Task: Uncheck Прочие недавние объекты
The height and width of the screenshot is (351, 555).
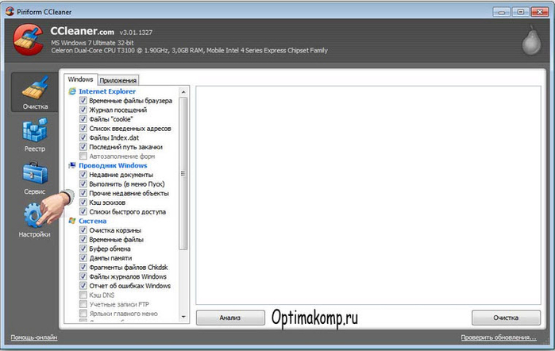Action: [x=83, y=193]
